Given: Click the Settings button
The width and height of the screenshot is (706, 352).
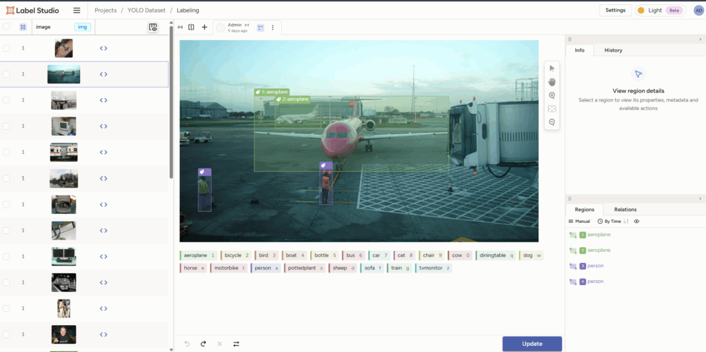Looking at the screenshot, I should point(615,10).
